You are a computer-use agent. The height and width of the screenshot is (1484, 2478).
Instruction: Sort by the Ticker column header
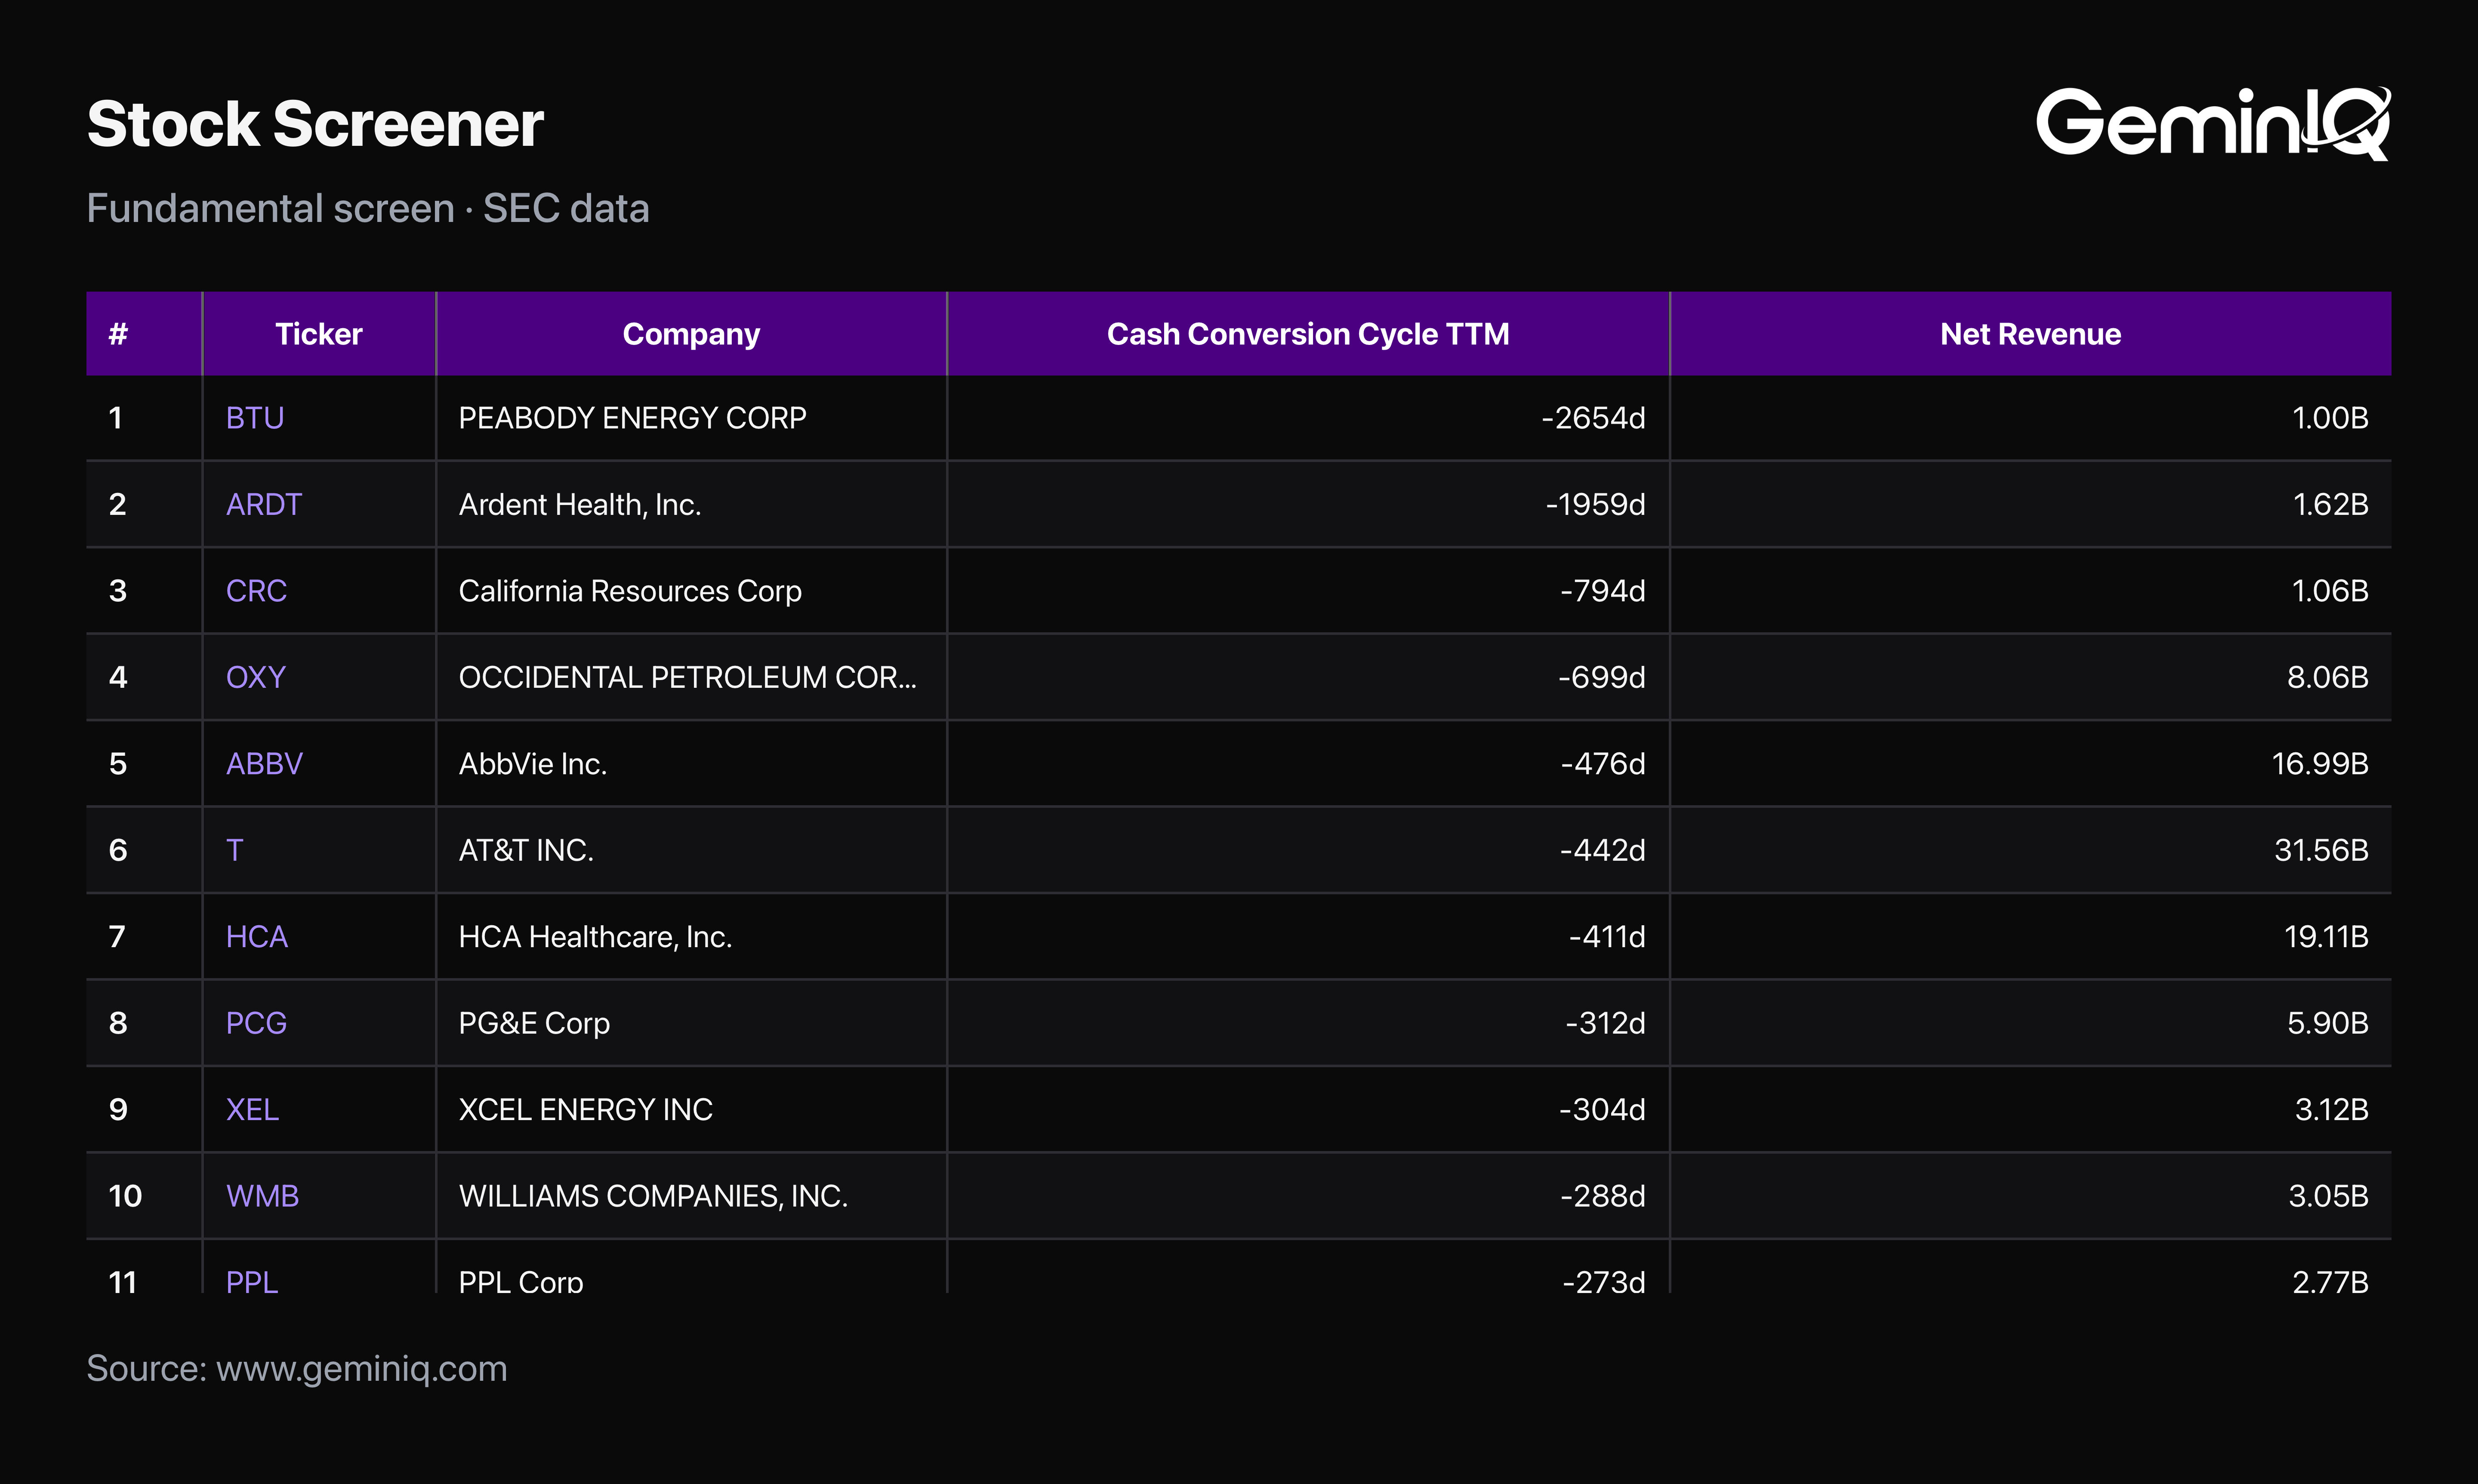coord(319,334)
